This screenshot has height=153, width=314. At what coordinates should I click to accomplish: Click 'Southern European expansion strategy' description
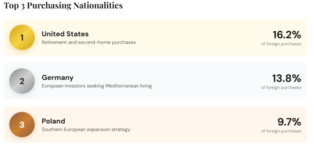86,129
